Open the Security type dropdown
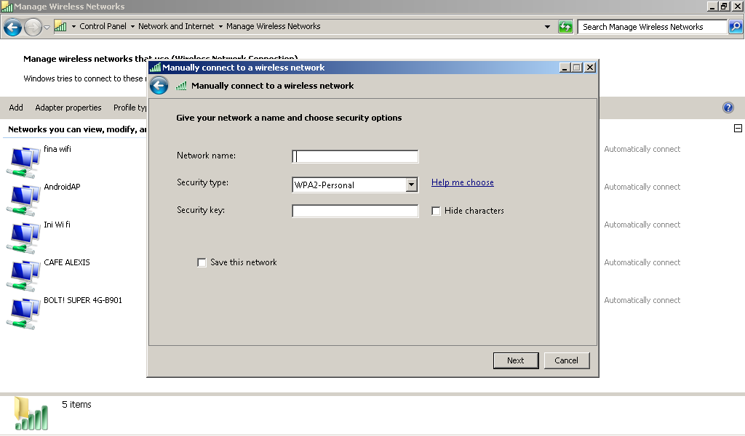 pos(413,185)
